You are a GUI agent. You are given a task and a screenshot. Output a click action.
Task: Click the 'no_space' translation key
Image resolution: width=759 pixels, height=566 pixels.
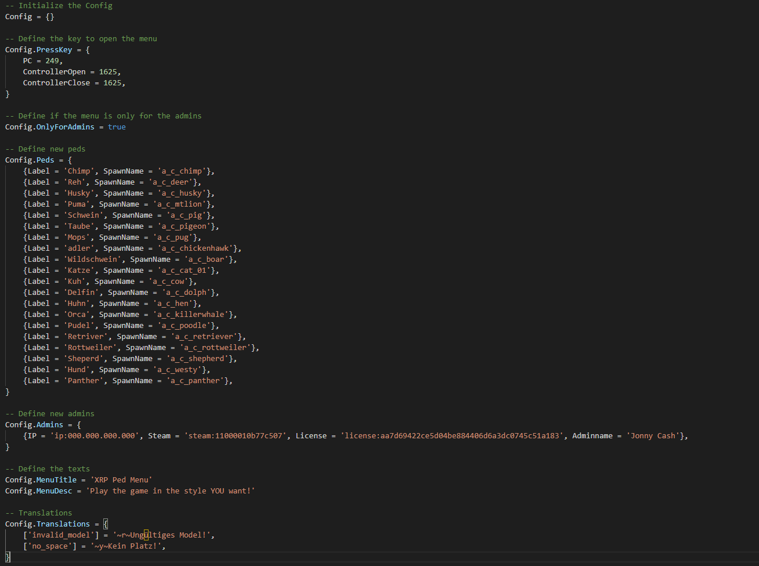pyautogui.click(x=50, y=546)
